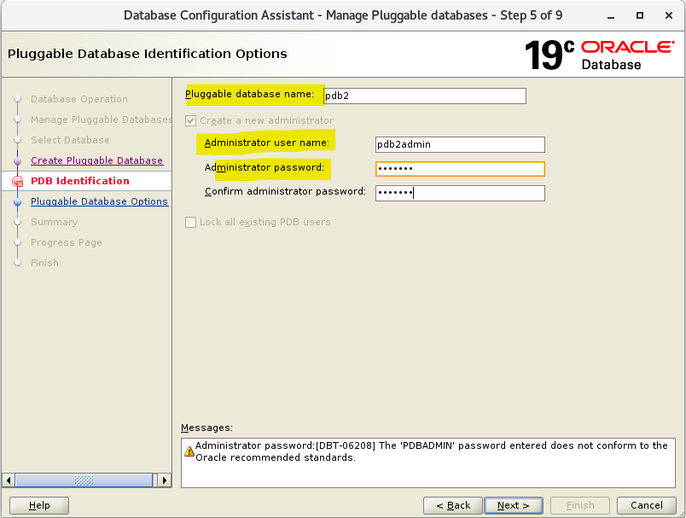686x518 pixels.
Task: Click the Administrator user name field
Action: point(460,144)
